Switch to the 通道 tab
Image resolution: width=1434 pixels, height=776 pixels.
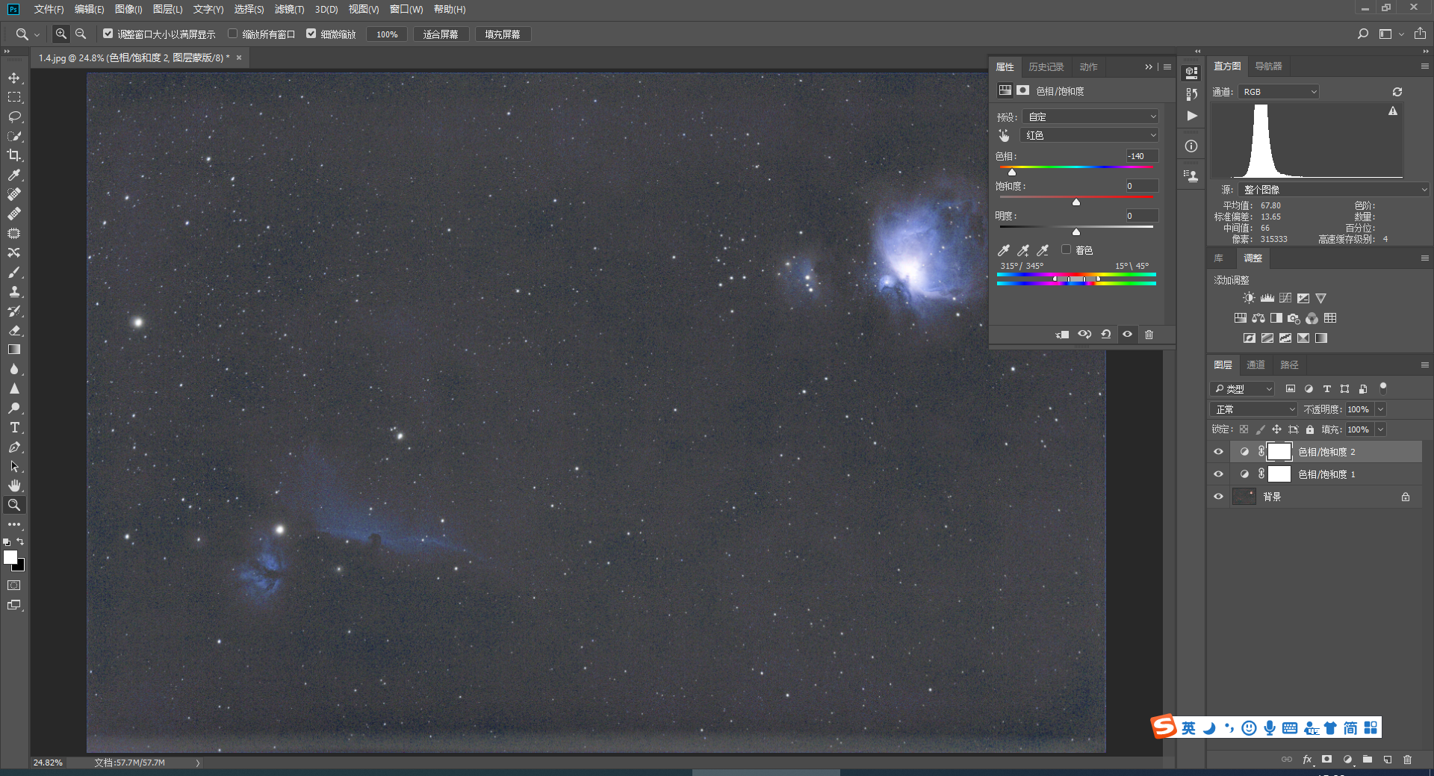(x=1255, y=365)
